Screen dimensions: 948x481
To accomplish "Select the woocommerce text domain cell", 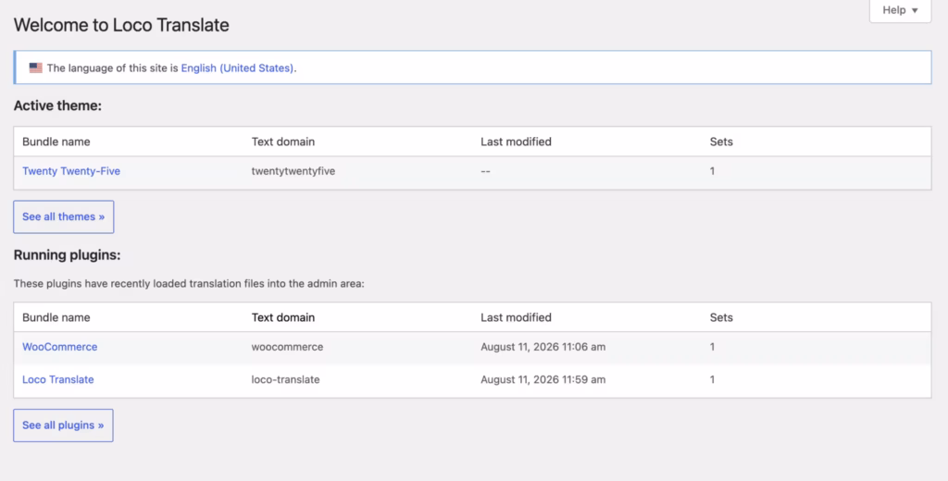I will (287, 347).
